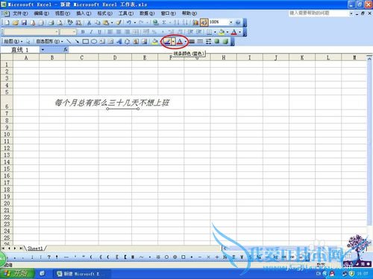Create a new workbook with the New icon
373x279 pixels.
pyautogui.click(x=7, y=22)
